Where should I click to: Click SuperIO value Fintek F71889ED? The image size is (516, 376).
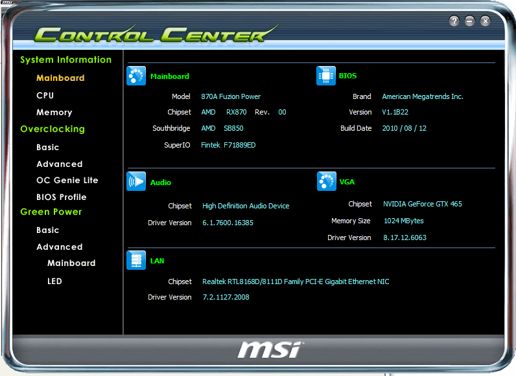click(x=228, y=145)
